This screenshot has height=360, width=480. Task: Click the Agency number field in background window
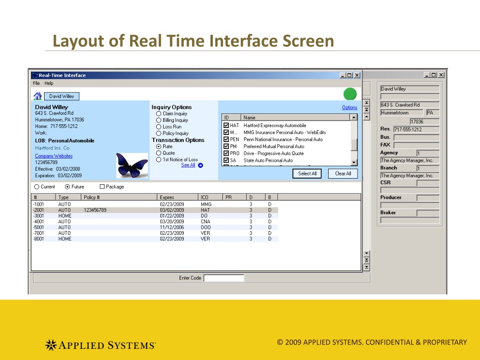[428, 153]
